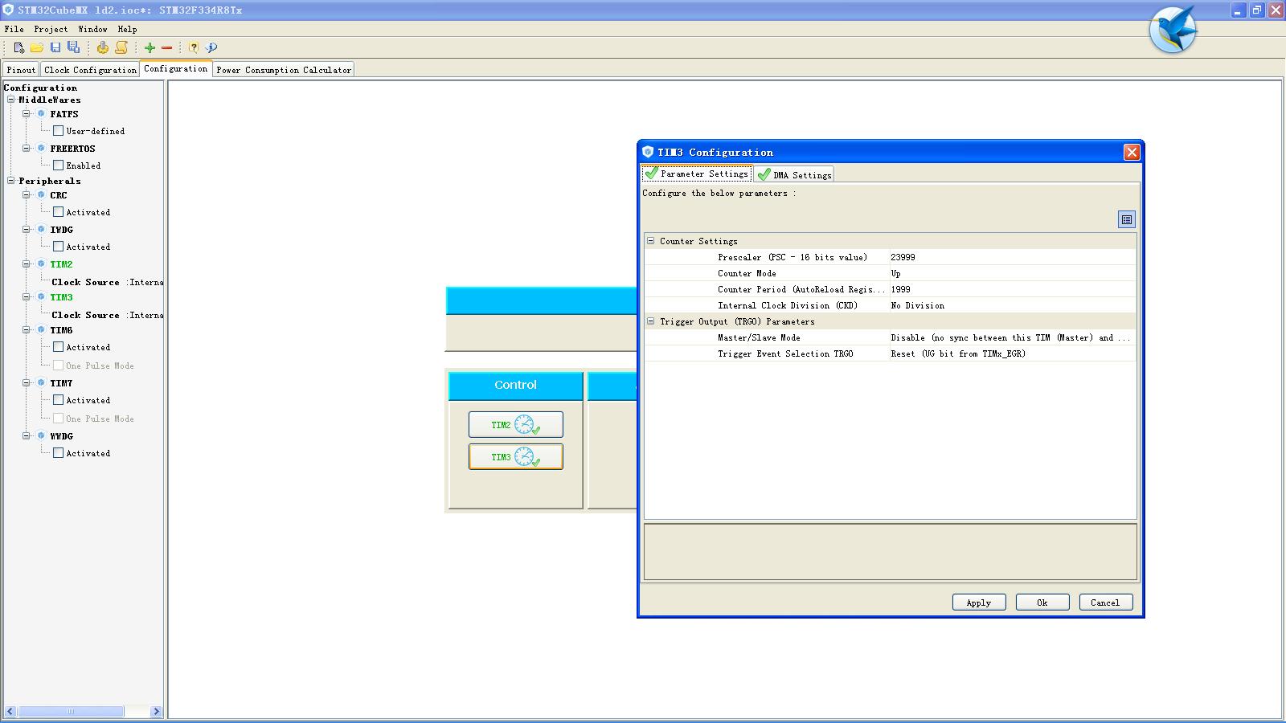
Task: Switch to the Clock Configuration tab
Action: [x=90, y=70]
